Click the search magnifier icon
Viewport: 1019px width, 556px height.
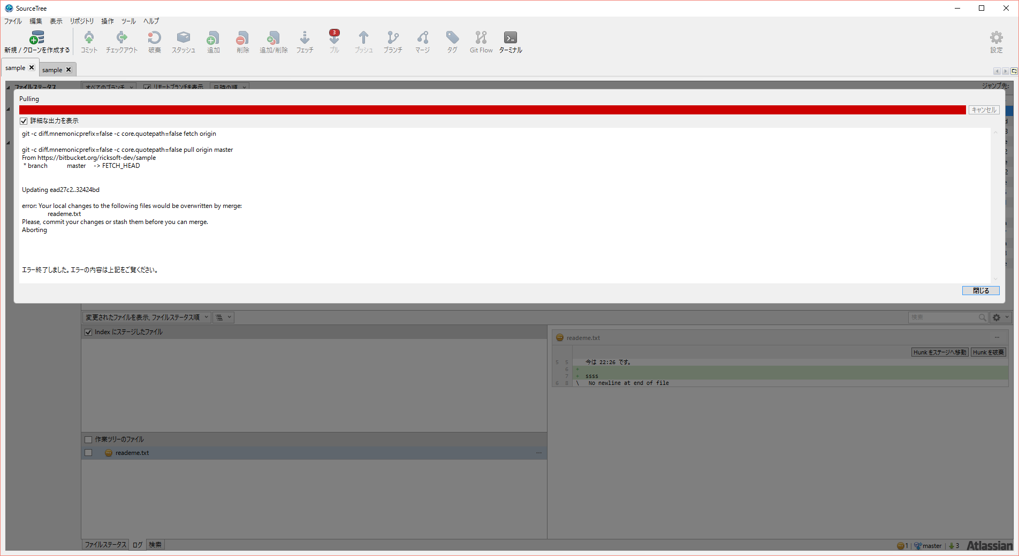click(x=982, y=318)
